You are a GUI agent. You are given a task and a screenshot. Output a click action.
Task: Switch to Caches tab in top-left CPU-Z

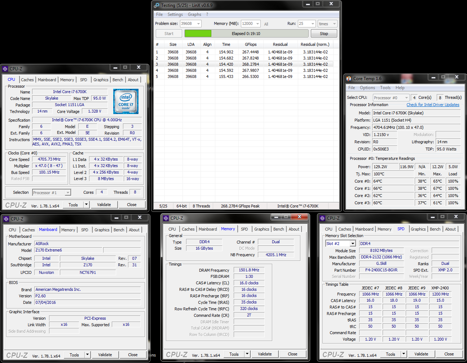click(x=27, y=80)
